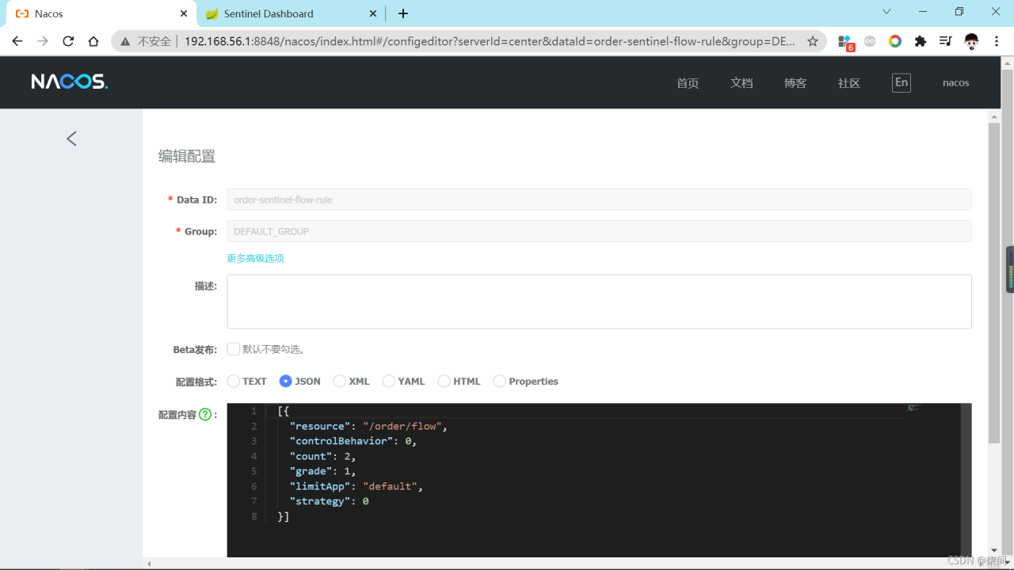This screenshot has width=1014, height=570.
Task: Click the Group field
Action: pyautogui.click(x=599, y=231)
